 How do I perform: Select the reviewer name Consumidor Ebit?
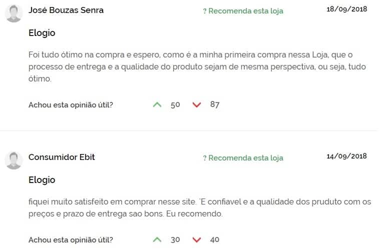(62, 157)
